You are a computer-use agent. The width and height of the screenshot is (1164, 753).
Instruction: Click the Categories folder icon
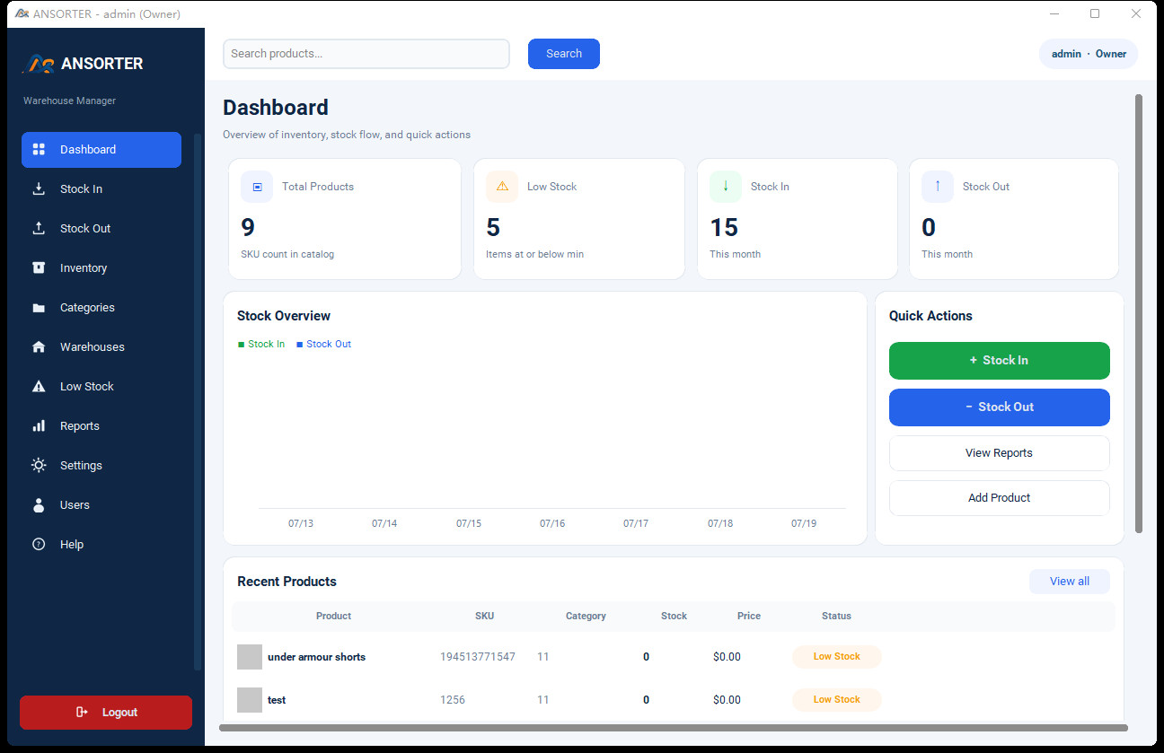(39, 308)
